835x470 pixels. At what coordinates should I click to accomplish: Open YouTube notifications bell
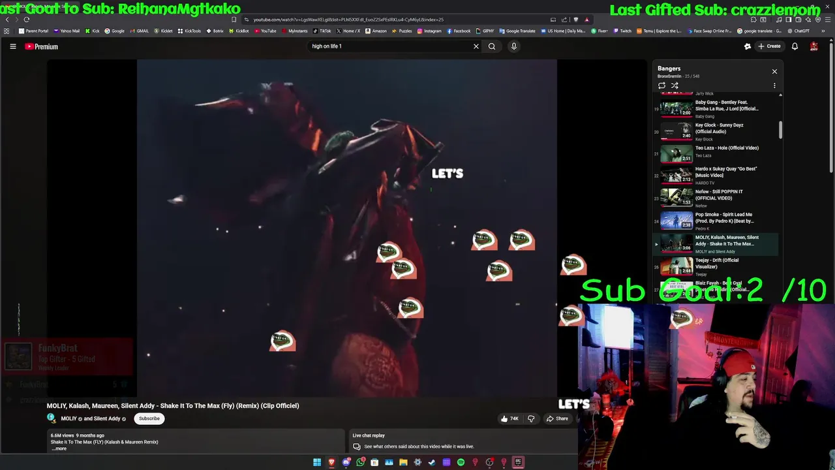795,46
